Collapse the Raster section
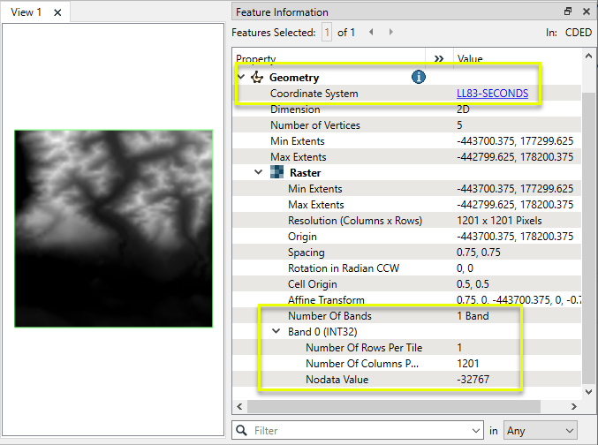598x445 pixels. tap(259, 173)
